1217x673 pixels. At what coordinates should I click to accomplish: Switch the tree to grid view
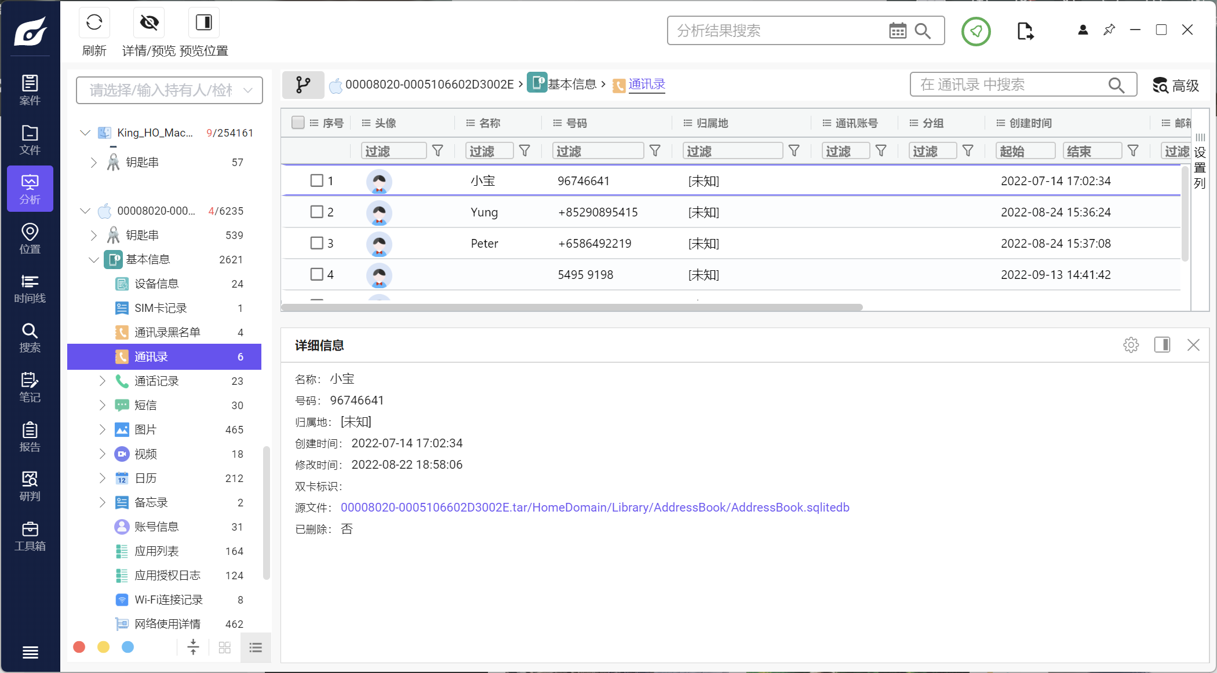pyautogui.click(x=225, y=648)
